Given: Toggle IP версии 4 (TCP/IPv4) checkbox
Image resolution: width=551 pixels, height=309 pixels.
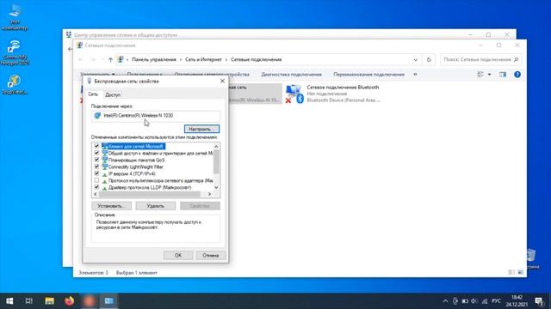Looking at the screenshot, I should [96, 173].
